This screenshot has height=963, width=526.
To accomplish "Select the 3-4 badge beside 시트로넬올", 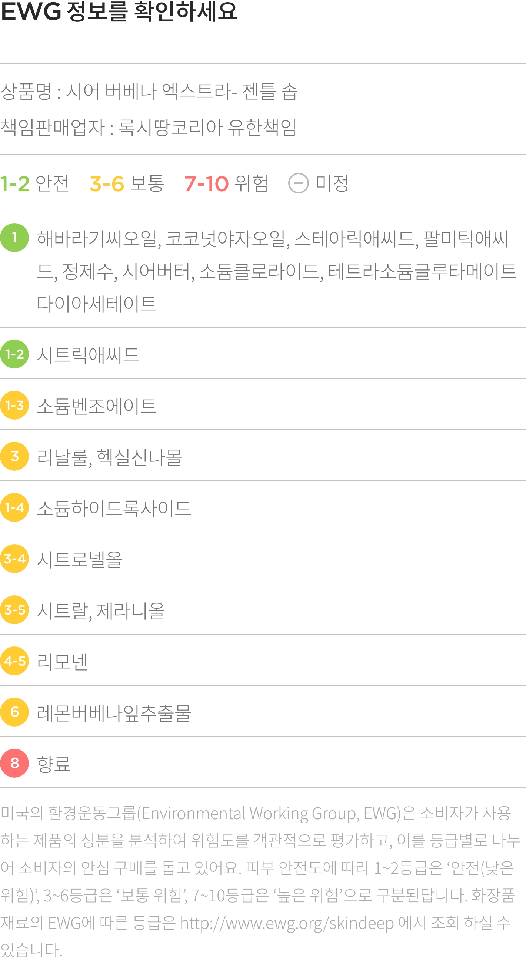I will 14,559.
